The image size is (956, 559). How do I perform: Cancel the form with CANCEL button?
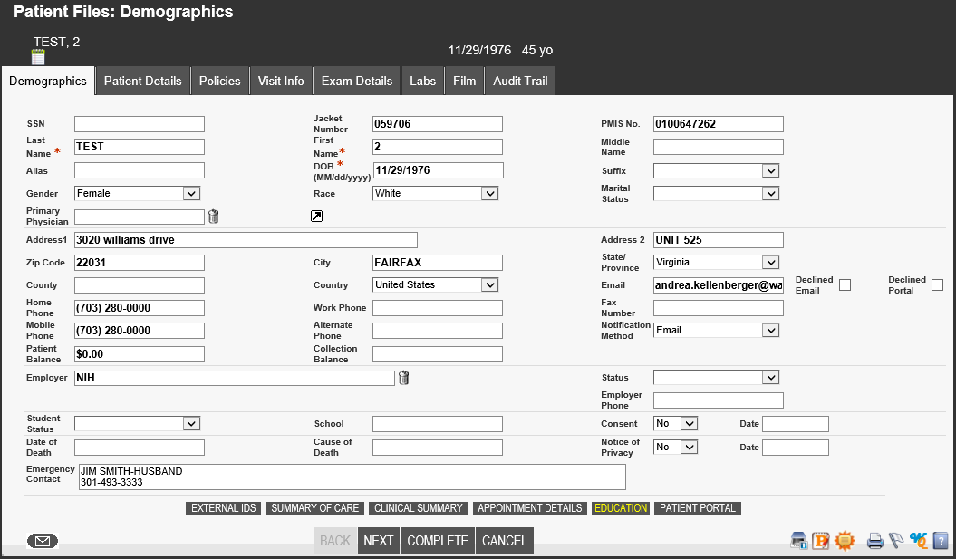pos(504,541)
